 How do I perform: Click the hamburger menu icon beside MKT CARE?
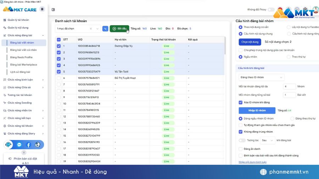pyautogui.click(x=42, y=9)
